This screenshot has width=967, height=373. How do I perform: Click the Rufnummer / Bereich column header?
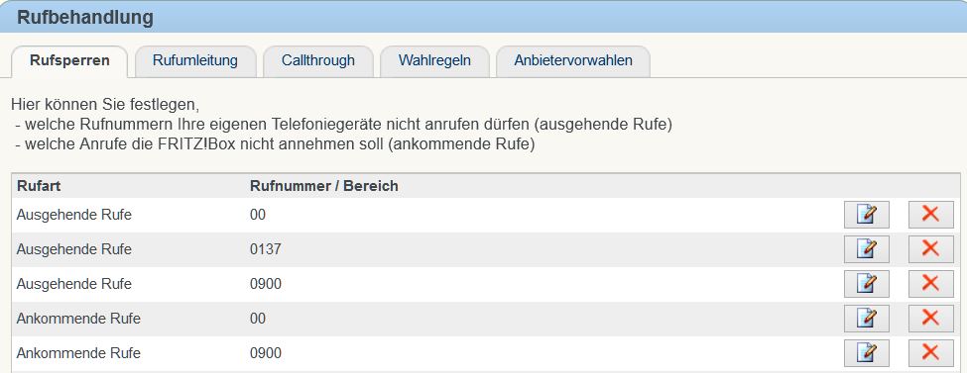click(323, 186)
